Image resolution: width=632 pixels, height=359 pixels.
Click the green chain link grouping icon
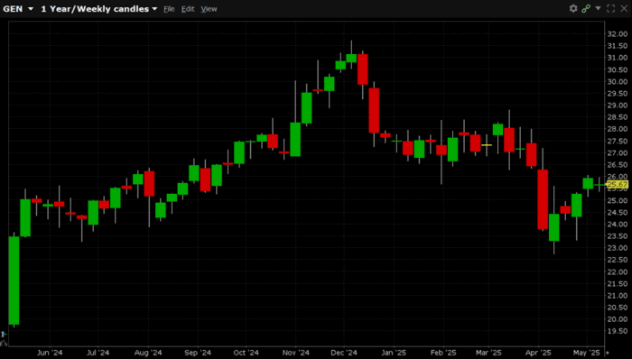[586, 8]
